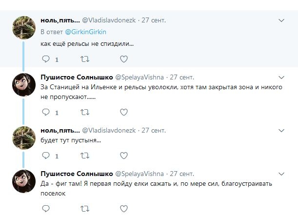This screenshot has width=298, height=215.
Task: Reply to the 'будет тут пустыня' tweet
Action: (46, 156)
